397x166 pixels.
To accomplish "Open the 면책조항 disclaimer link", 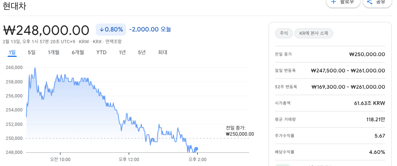I will [114, 41].
